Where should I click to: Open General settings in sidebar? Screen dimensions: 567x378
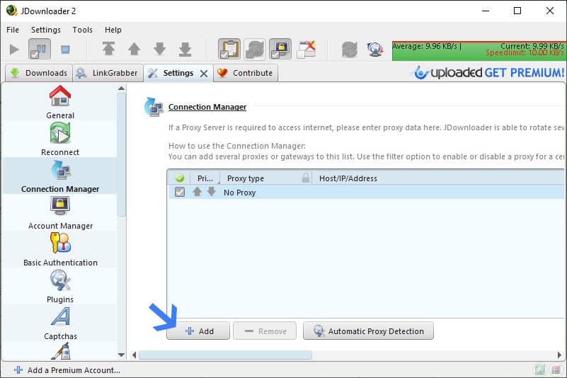coord(60,102)
